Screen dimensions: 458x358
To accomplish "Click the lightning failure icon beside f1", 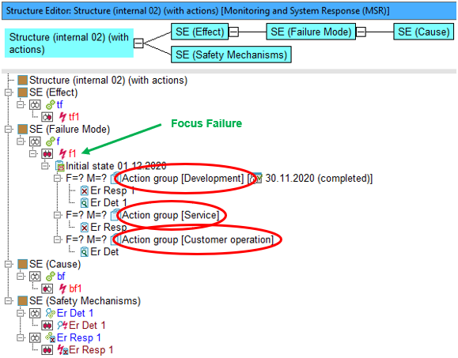I will point(62,153).
